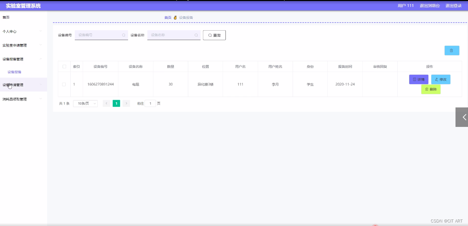Click 修改 for the 电阻 row
The image size is (468, 226).
tap(441, 79)
